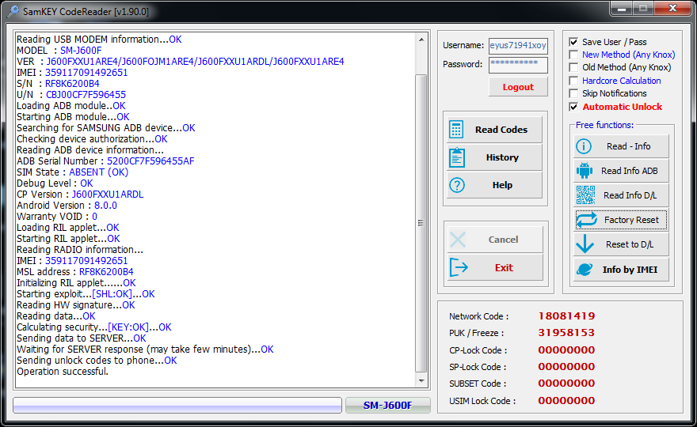Viewport: 697px width, 427px height.
Task: Click Exit text on the button
Action: click(x=504, y=267)
